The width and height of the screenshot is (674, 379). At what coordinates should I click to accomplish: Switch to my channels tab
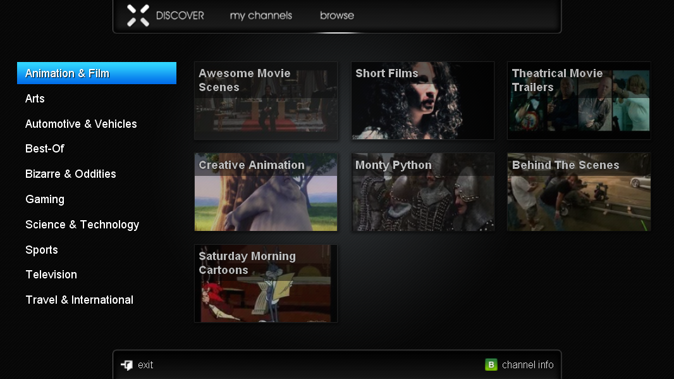coord(261,15)
